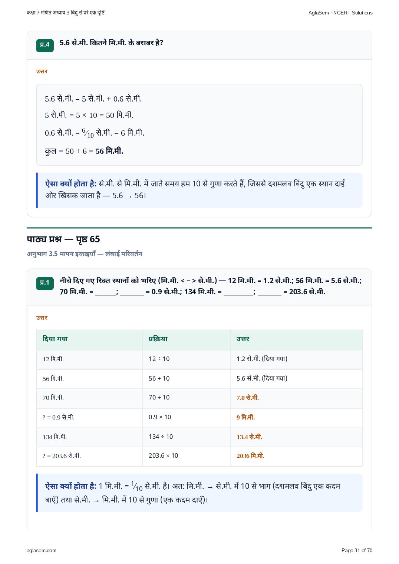Viewport: 399px width, 564px height.
Task: Click the Page 31 of 70 indicator
Action: 357,550
